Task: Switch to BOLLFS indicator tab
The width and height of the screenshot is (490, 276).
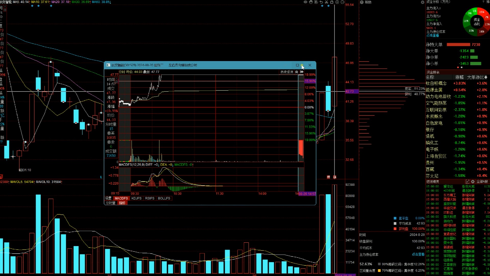Action: [164, 198]
